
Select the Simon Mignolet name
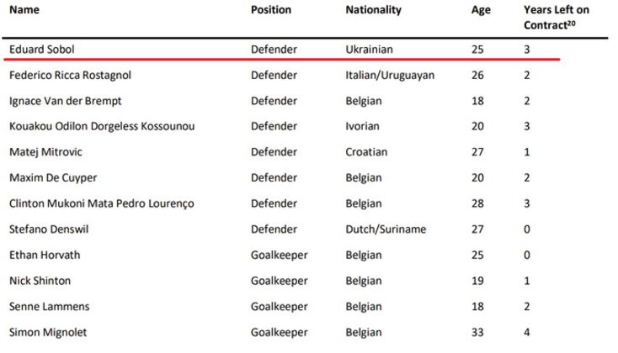[x=48, y=333]
